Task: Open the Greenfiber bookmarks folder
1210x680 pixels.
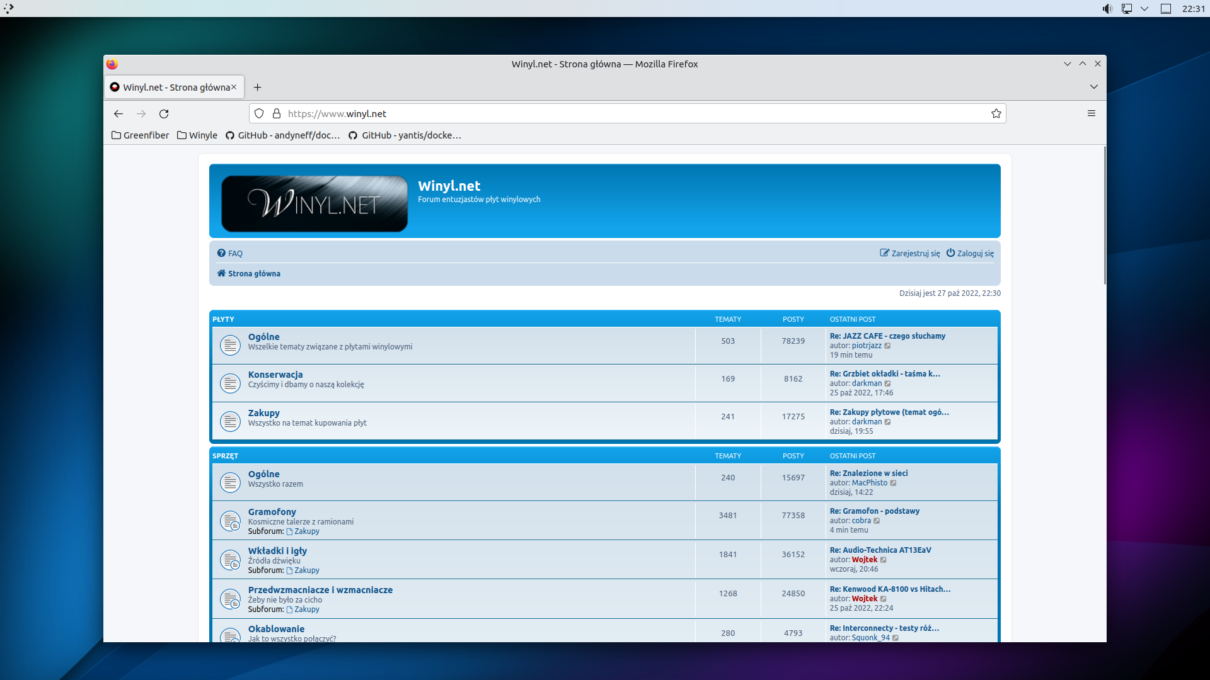Action: [x=141, y=135]
